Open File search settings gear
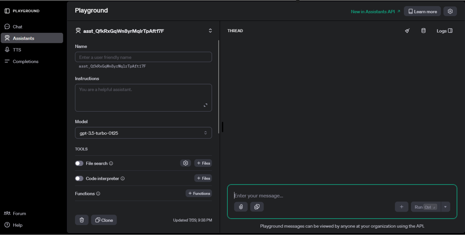 click(185, 163)
